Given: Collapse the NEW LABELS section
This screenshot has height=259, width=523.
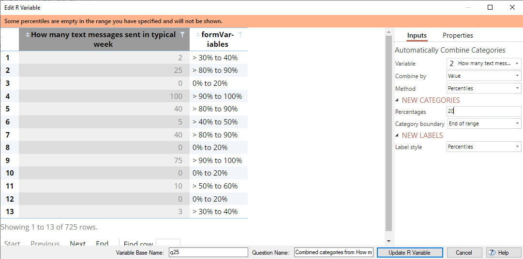Looking at the screenshot, I should click(x=397, y=136).
